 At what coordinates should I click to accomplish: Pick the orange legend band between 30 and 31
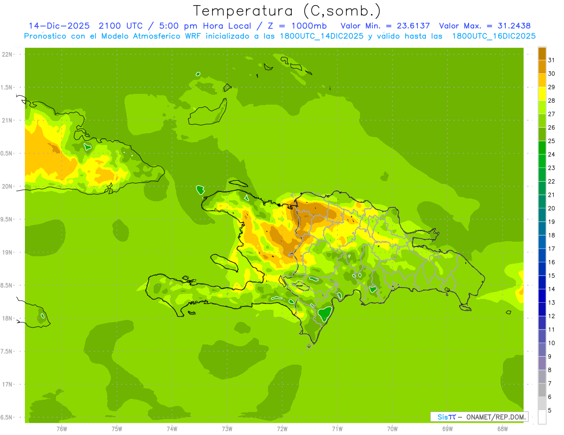542,67
